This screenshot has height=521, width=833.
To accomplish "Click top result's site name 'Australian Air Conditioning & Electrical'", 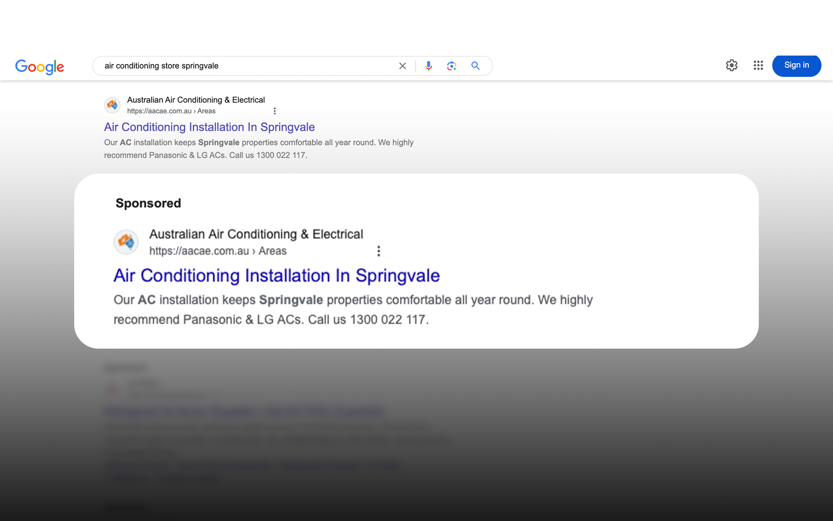I will pos(196,100).
